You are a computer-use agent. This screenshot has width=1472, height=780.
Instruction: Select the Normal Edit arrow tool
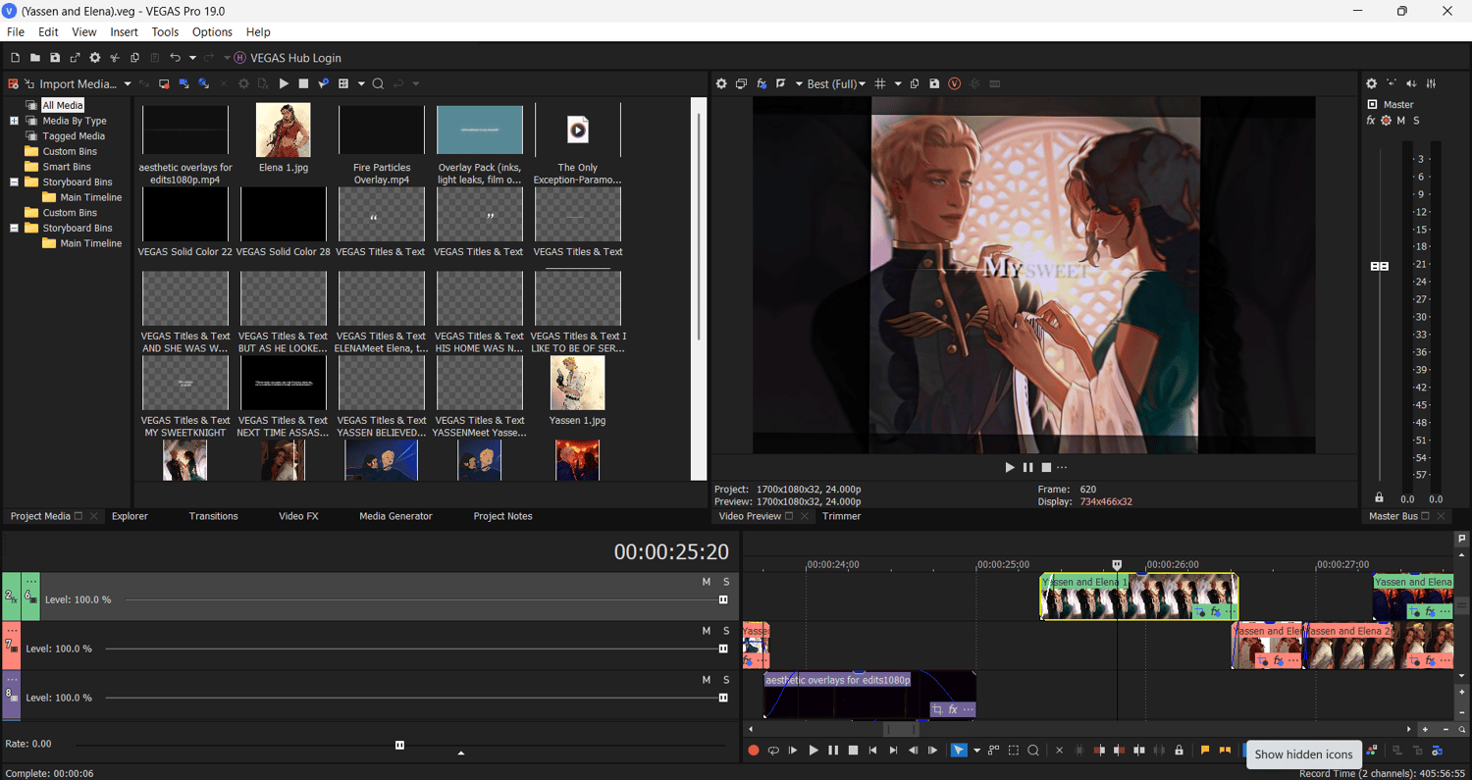(x=959, y=751)
